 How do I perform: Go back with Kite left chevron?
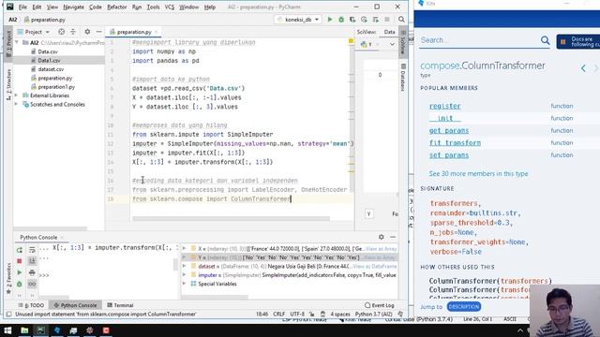click(x=583, y=68)
